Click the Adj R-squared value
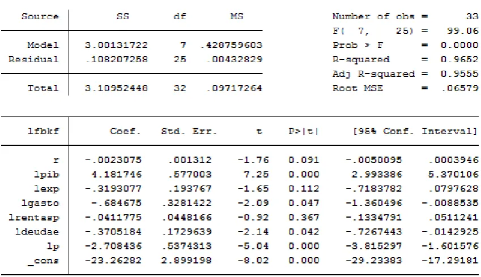 pyautogui.click(x=459, y=73)
